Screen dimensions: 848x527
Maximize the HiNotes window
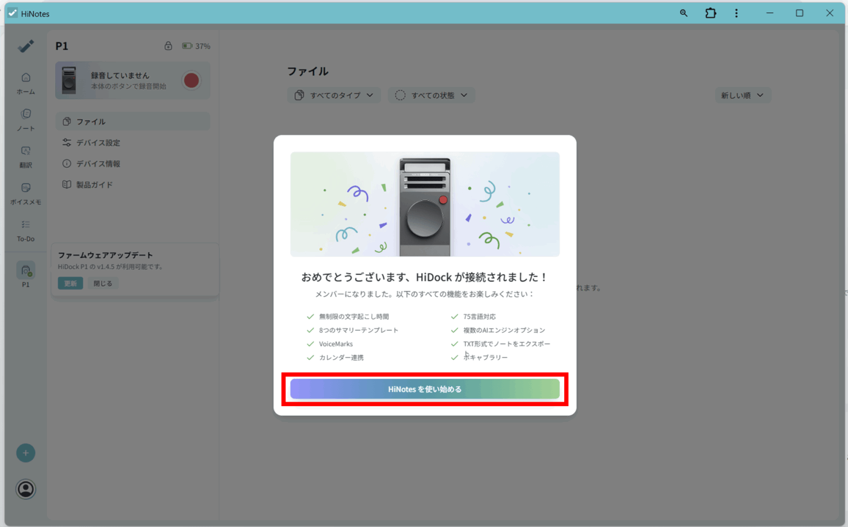coord(799,13)
